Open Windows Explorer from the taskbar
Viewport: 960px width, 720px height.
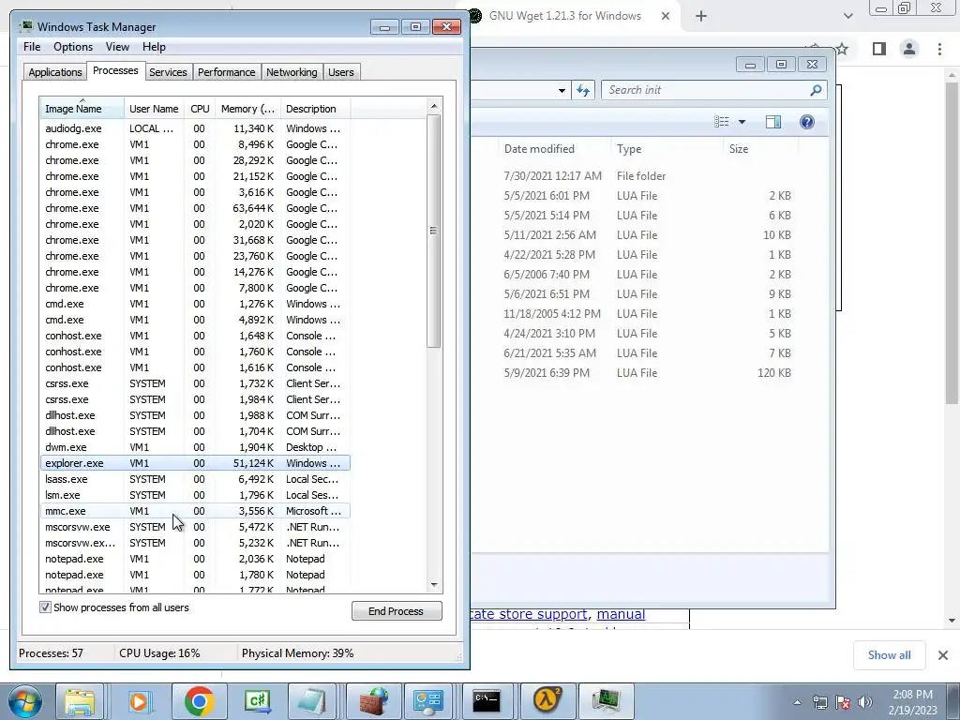[x=80, y=701]
